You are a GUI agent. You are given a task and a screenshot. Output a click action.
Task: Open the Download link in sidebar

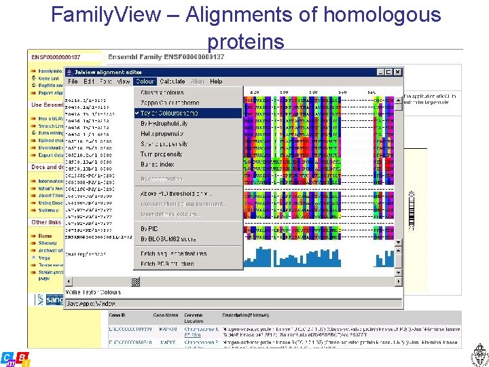click(x=51, y=148)
